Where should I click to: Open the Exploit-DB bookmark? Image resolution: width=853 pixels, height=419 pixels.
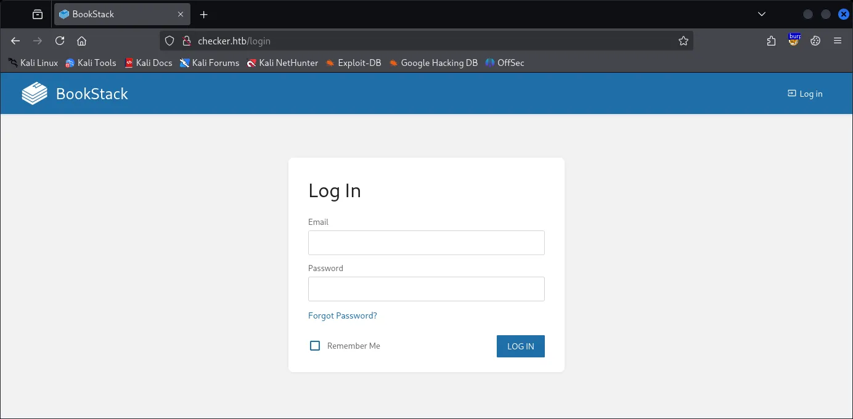pos(353,62)
